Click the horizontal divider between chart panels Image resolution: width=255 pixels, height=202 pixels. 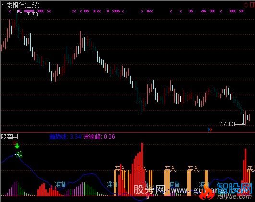(x=128, y=132)
